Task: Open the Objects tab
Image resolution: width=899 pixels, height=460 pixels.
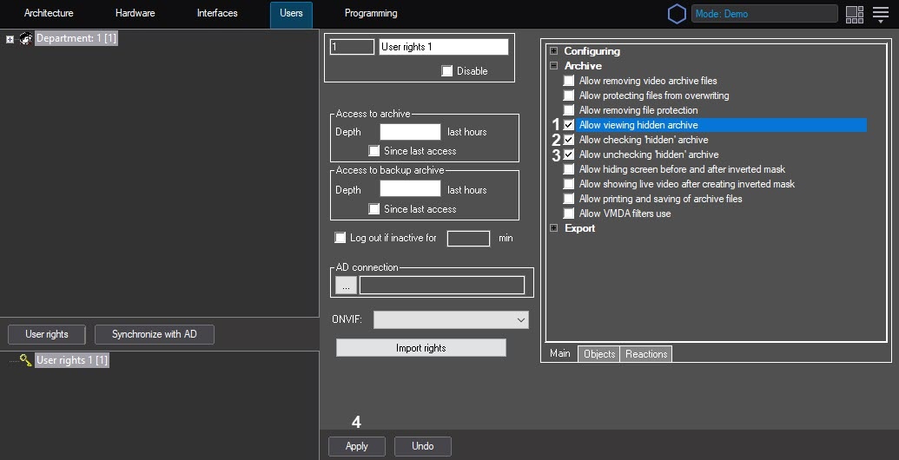Action: tap(599, 354)
